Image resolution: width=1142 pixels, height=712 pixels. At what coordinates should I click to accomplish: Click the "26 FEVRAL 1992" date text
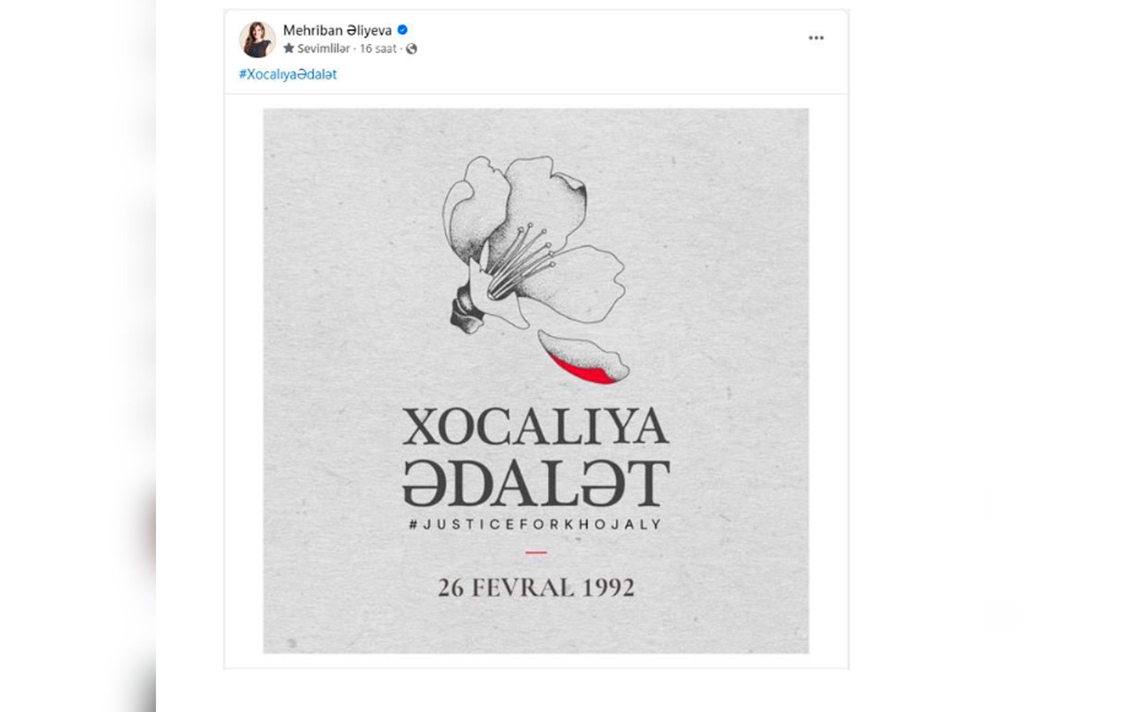536,588
